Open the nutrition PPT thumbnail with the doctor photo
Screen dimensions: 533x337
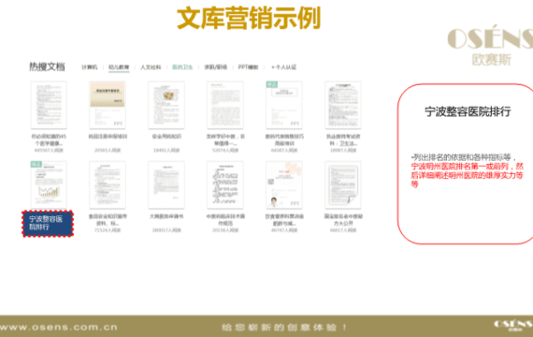click(284, 184)
